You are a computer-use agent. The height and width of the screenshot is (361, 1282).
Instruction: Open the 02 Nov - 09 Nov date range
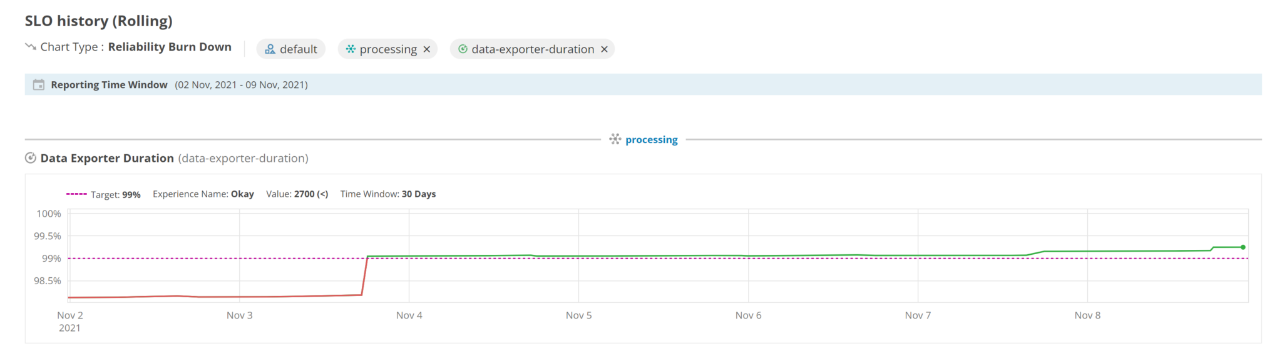click(x=241, y=85)
